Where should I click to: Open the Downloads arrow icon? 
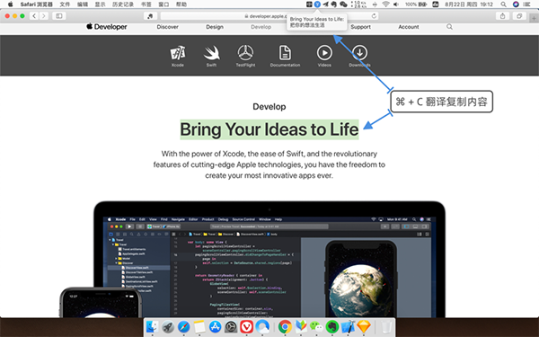[x=359, y=53]
